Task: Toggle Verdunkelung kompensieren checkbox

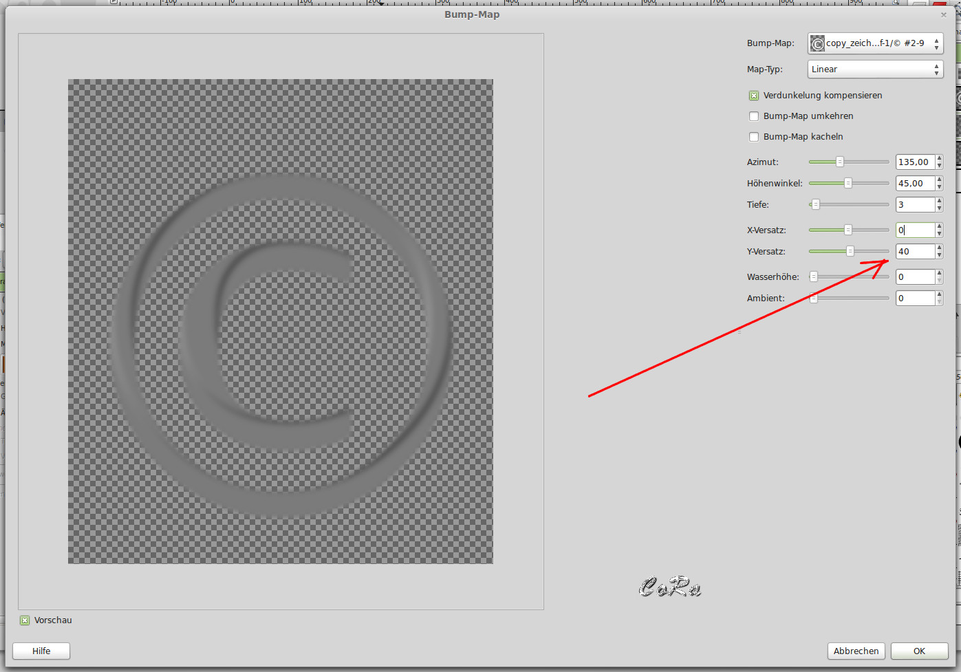Action: (754, 96)
